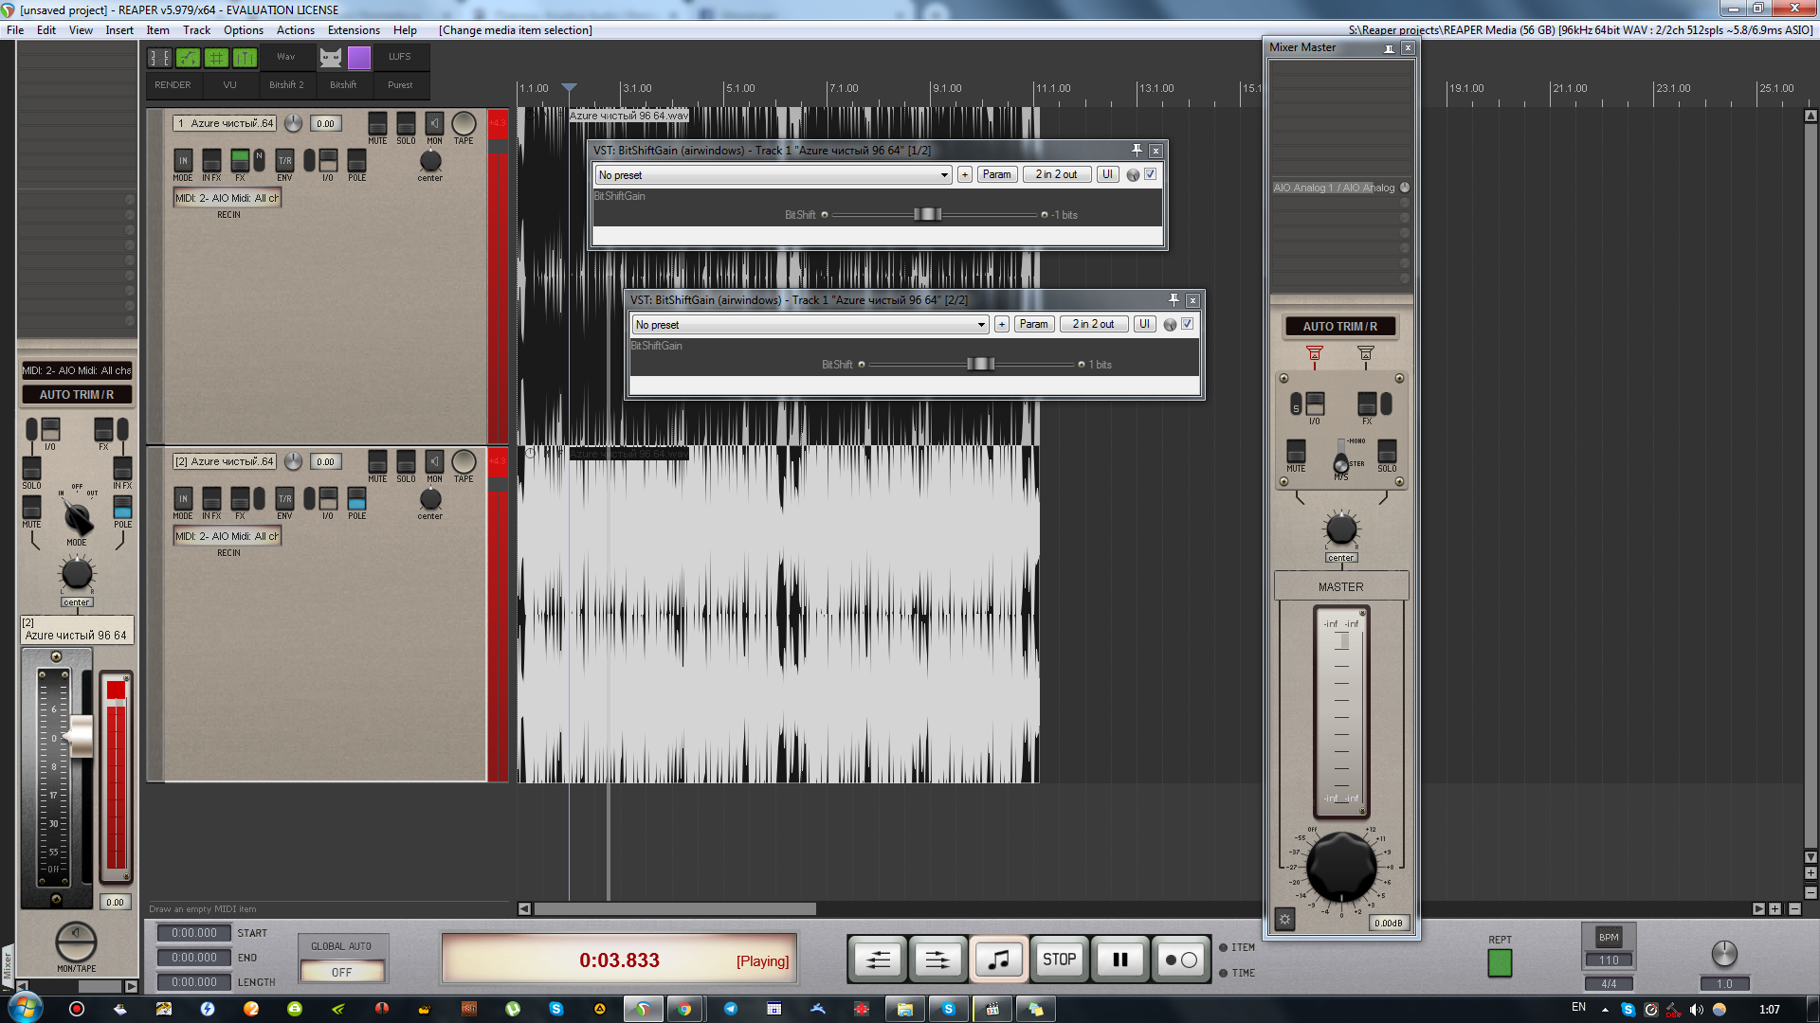Click the STOP transport button

[1059, 960]
